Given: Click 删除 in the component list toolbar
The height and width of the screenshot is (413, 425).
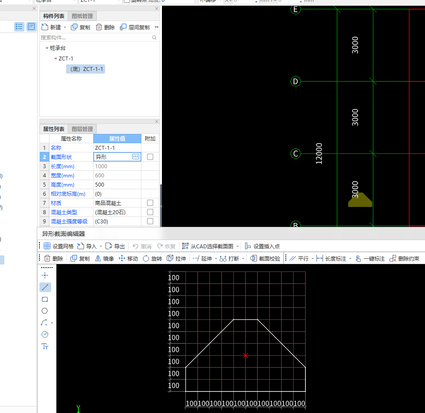Looking at the screenshot, I should pyautogui.click(x=105, y=27).
